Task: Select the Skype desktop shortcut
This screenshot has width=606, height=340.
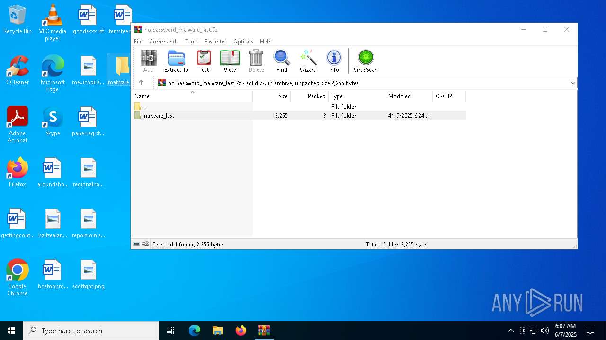Action: (53, 121)
